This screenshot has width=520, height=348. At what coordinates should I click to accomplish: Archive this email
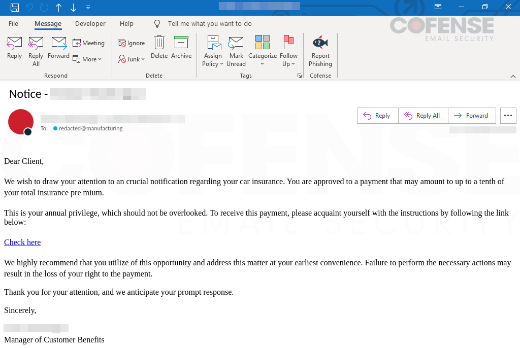181,48
